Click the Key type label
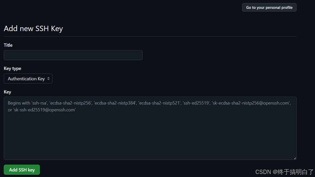 pyautogui.click(x=12, y=68)
